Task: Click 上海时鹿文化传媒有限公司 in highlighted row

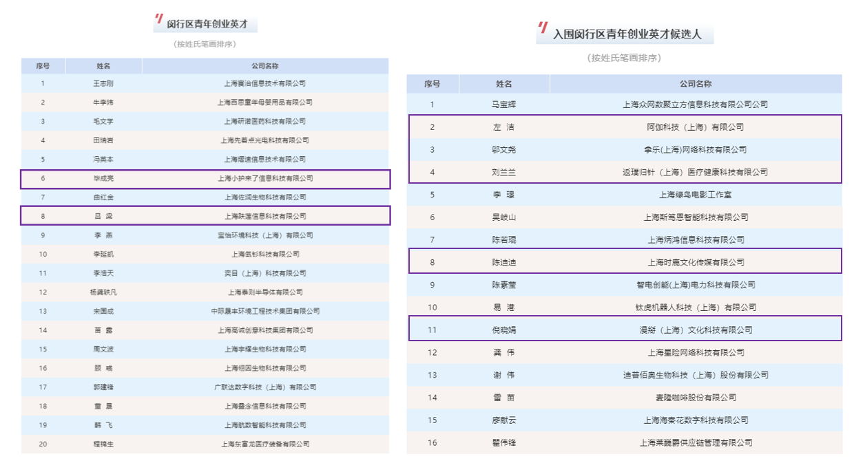Action: (x=695, y=262)
